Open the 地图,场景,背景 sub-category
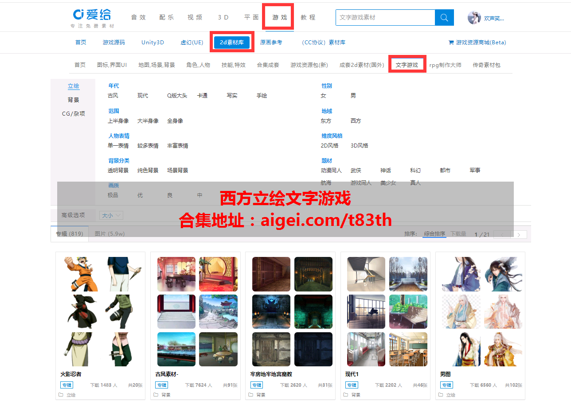This screenshot has width=571, height=404. point(156,65)
